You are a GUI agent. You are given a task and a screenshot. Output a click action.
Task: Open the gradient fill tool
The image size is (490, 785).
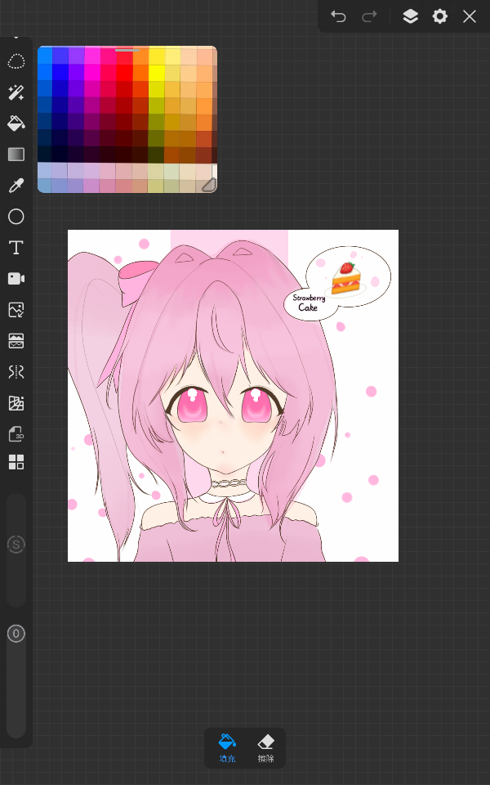click(16, 155)
